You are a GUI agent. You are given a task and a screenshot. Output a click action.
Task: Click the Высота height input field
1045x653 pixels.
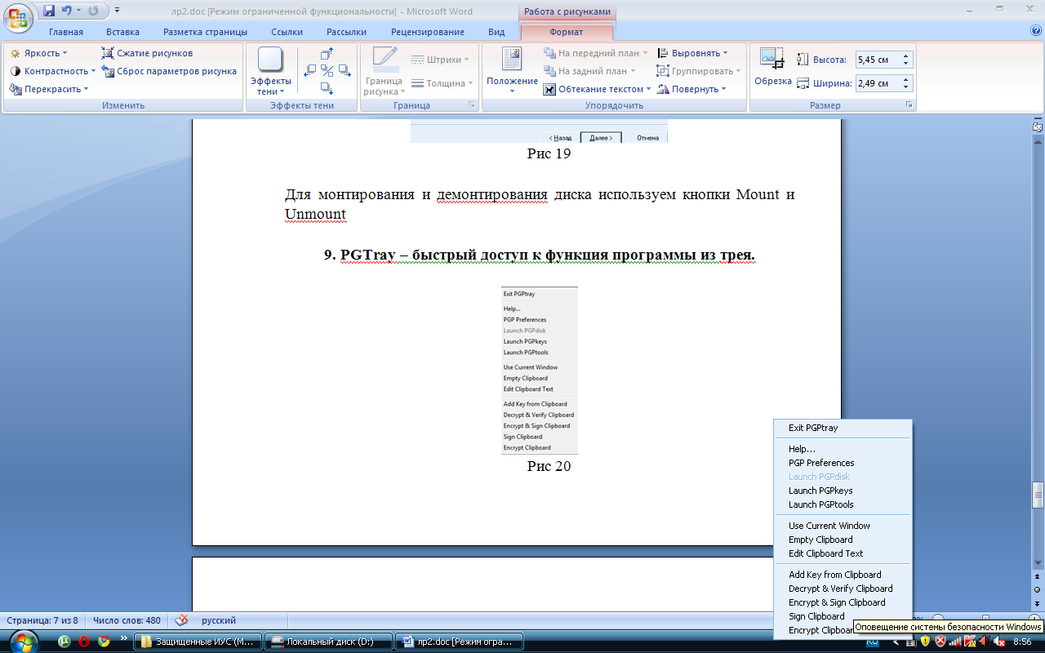(877, 60)
